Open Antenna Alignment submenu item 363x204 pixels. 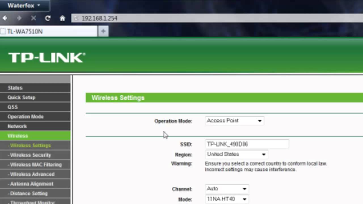point(35,184)
